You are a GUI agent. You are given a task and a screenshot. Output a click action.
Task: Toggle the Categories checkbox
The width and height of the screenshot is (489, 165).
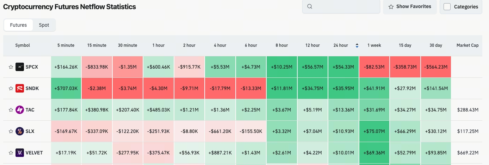[447, 7]
